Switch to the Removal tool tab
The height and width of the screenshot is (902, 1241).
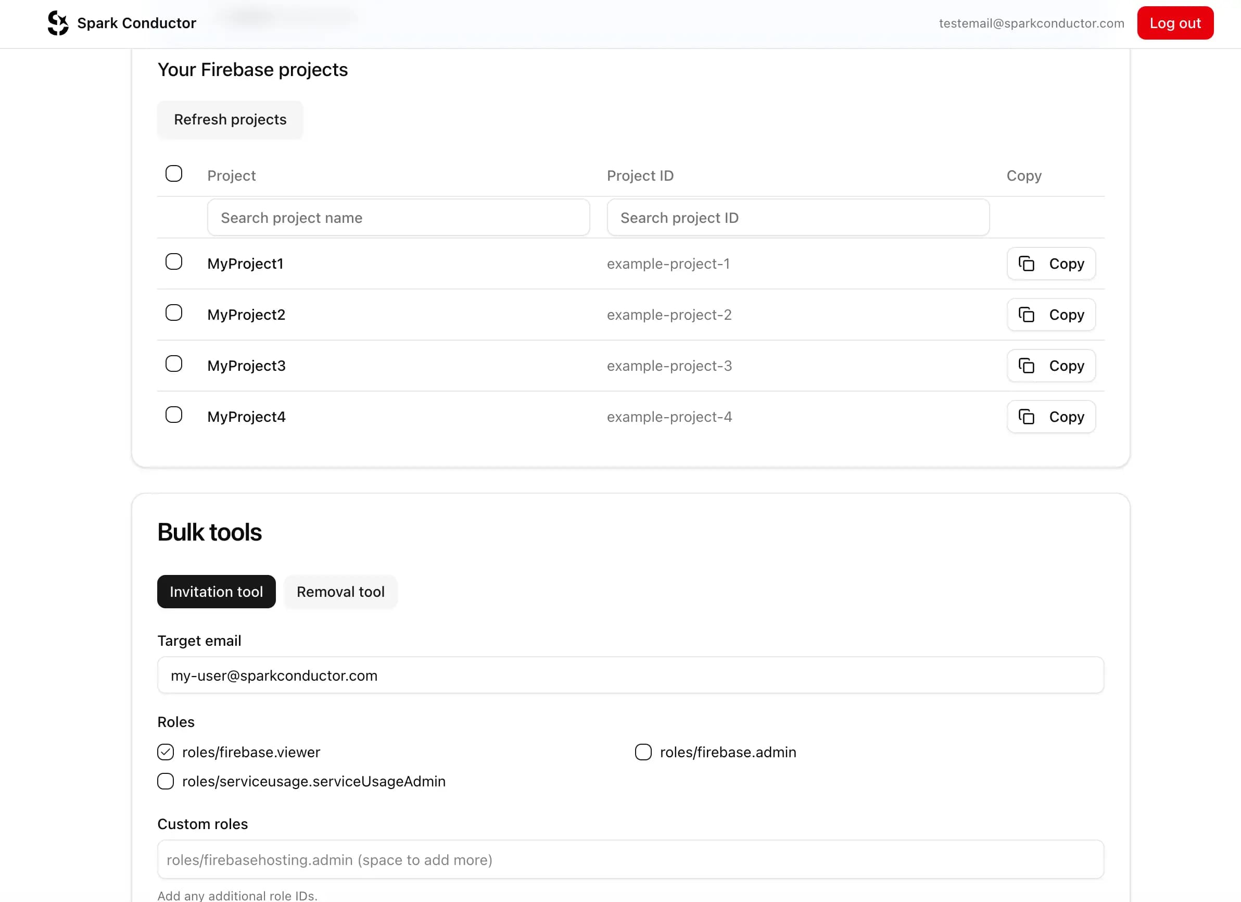tap(340, 592)
